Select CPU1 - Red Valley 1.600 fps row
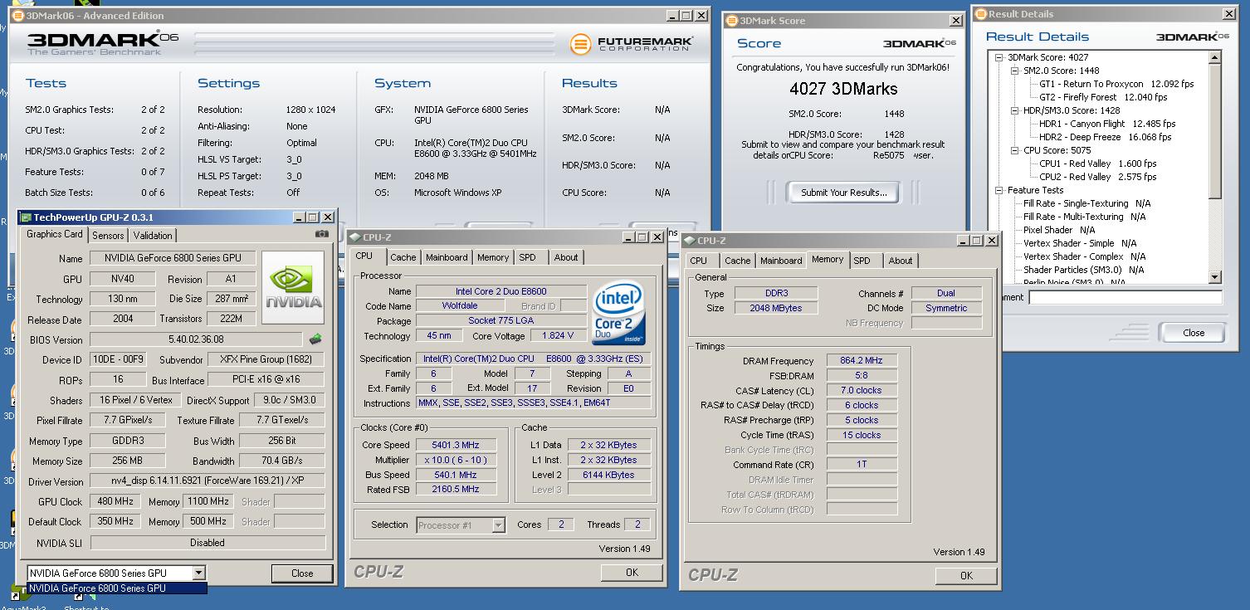 click(1097, 163)
